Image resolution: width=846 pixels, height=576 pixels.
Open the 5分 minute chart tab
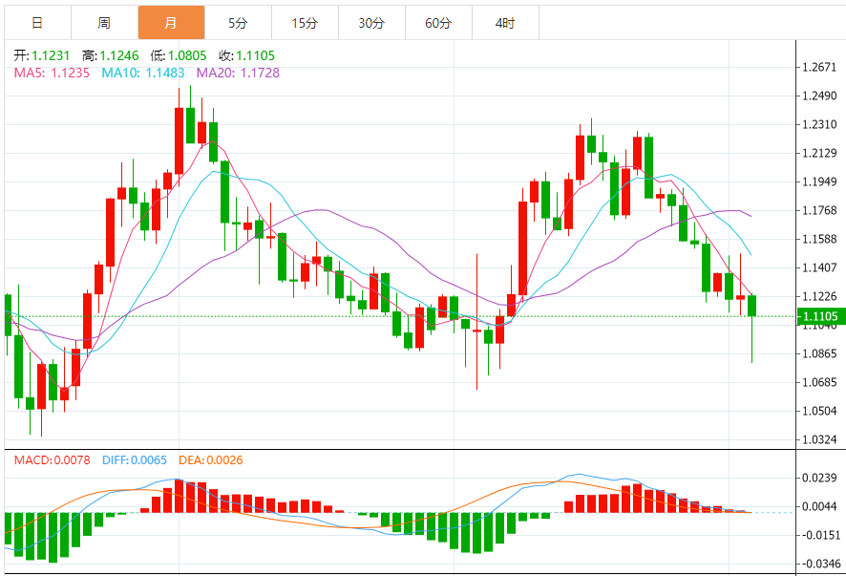238,23
